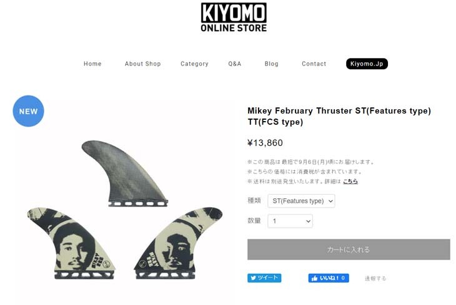Click the blue NEW badge

coord(29,111)
